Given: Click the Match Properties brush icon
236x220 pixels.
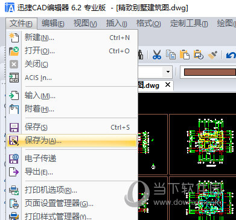Looking at the screenshot, I should 212,55.
